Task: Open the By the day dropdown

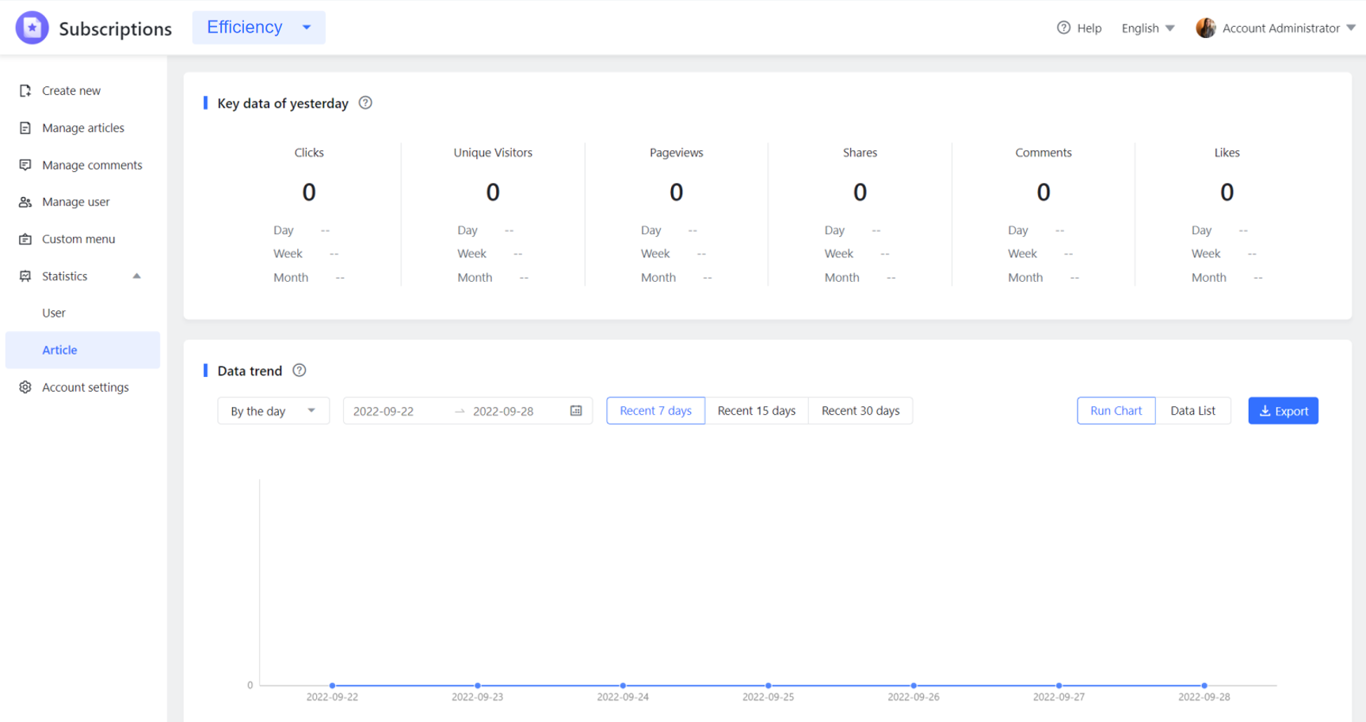Action: [x=273, y=410]
